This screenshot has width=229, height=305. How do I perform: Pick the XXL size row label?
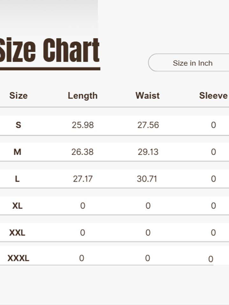click(17, 233)
